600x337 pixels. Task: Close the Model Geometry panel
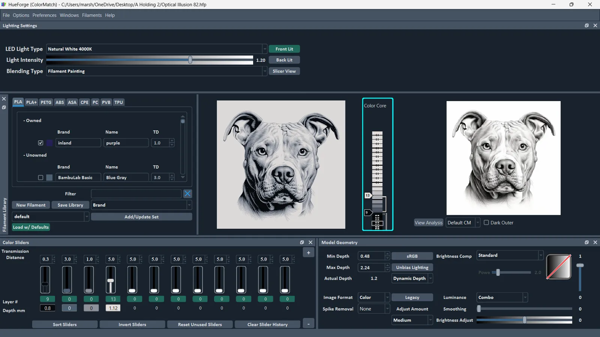point(595,242)
